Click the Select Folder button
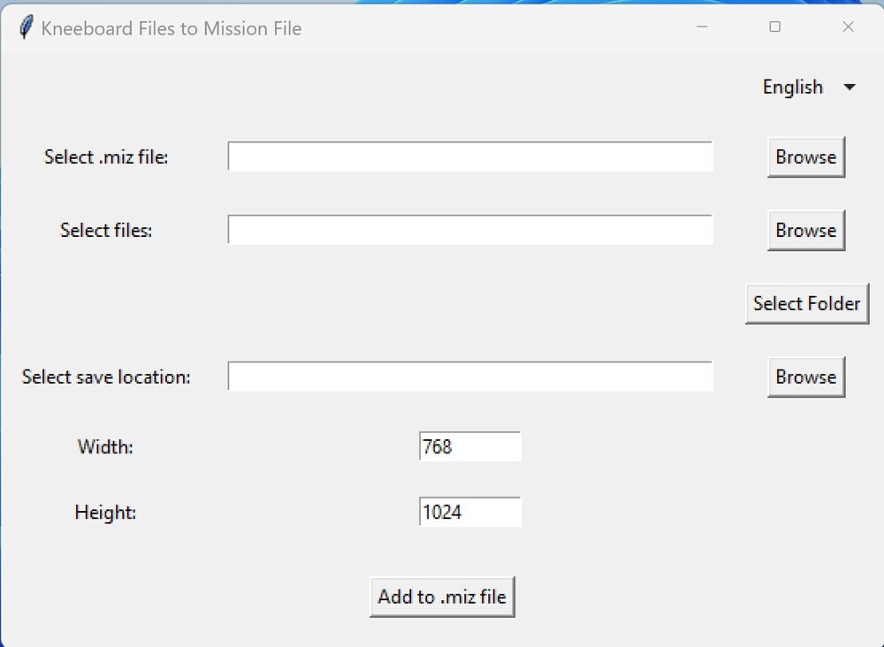The image size is (884, 647). 806,304
